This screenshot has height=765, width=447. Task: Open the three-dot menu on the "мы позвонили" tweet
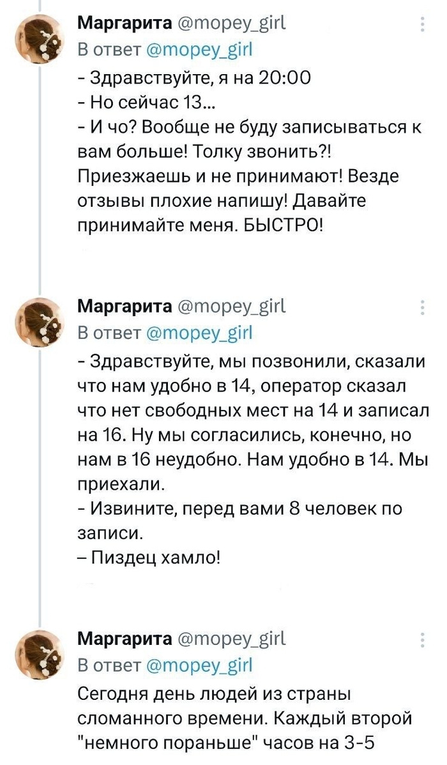pyautogui.click(x=422, y=307)
